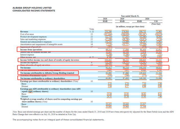Viewport: 180px width, 129px height.
Task: Click diluted weighted shares value 21,346
Action: point(143,107)
